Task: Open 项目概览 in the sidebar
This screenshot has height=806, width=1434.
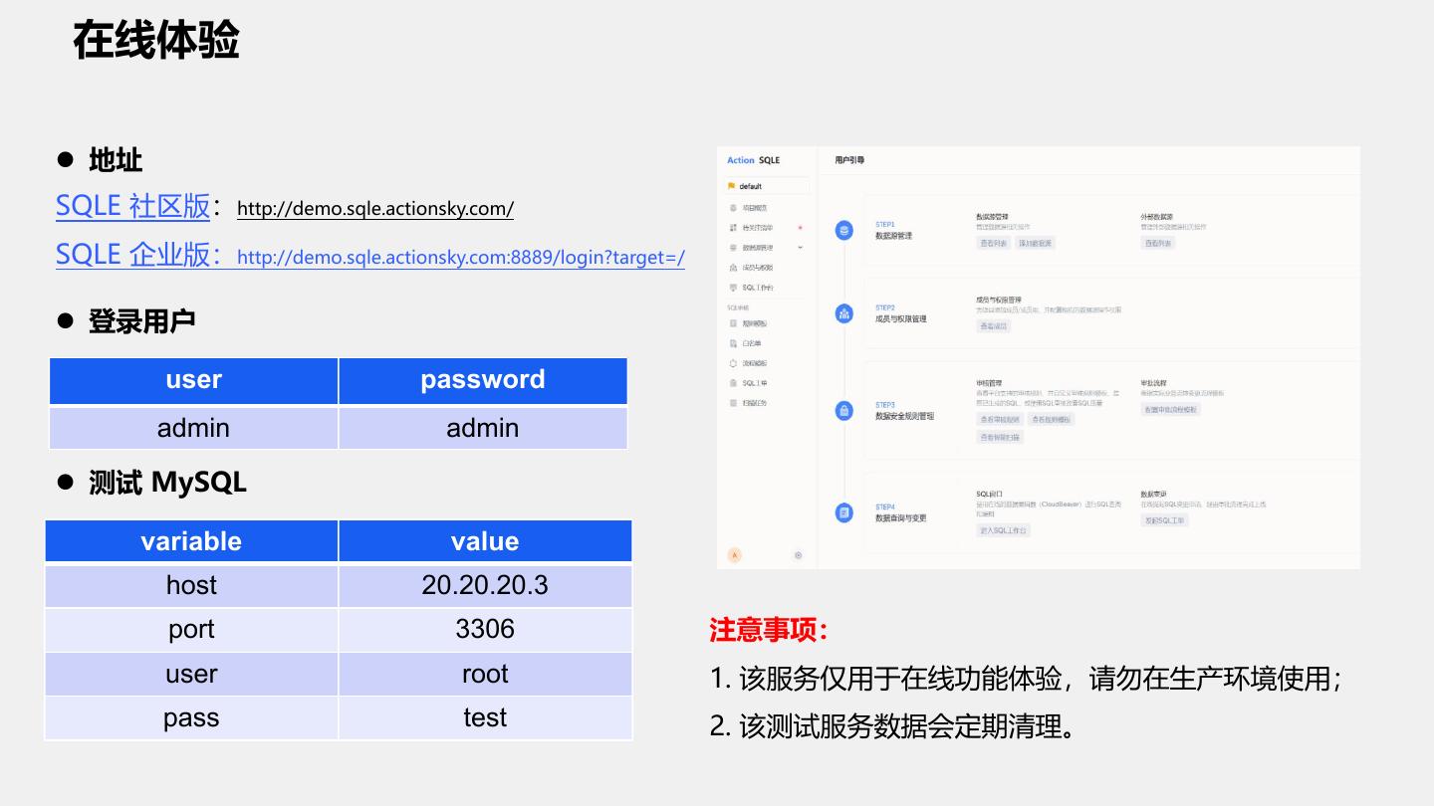Action: pyautogui.click(x=754, y=208)
